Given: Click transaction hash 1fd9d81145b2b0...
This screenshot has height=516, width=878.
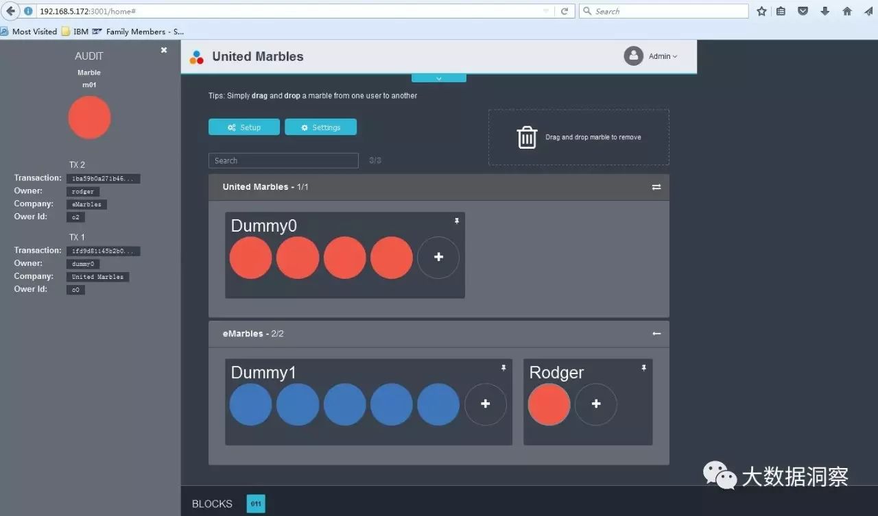Looking at the screenshot, I should pyautogui.click(x=104, y=251).
